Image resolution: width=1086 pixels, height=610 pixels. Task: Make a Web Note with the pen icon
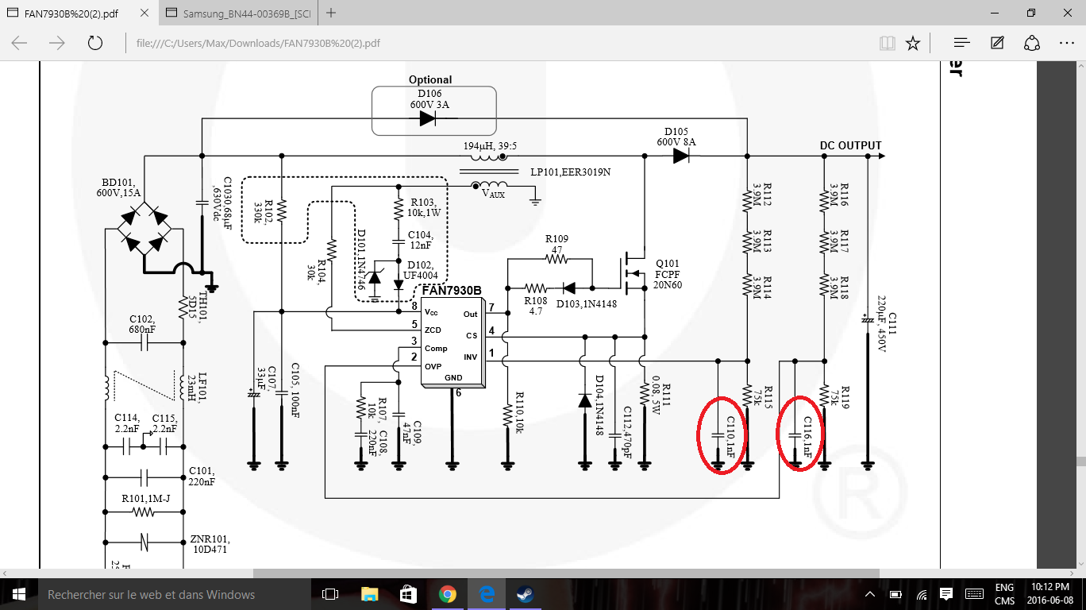pos(997,43)
